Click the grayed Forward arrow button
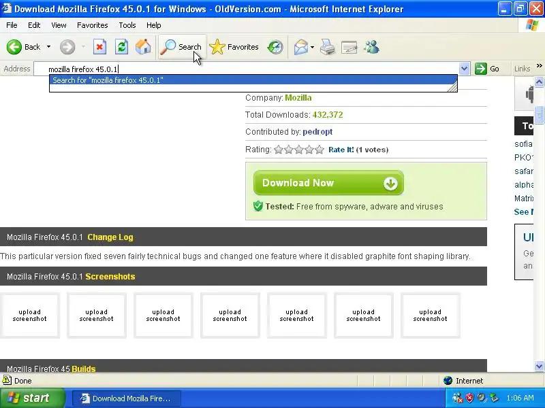This screenshot has height=408, width=545. (67, 47)
